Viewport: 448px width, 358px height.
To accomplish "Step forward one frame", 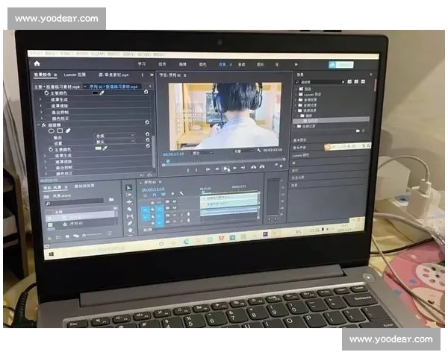I will 234,168.
